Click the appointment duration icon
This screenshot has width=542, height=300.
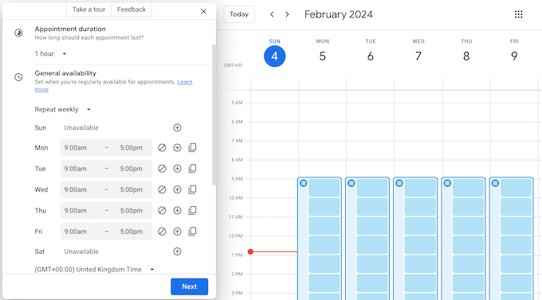click(18, 33)
